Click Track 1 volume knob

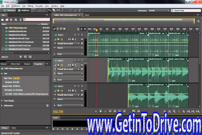(58, 39)
